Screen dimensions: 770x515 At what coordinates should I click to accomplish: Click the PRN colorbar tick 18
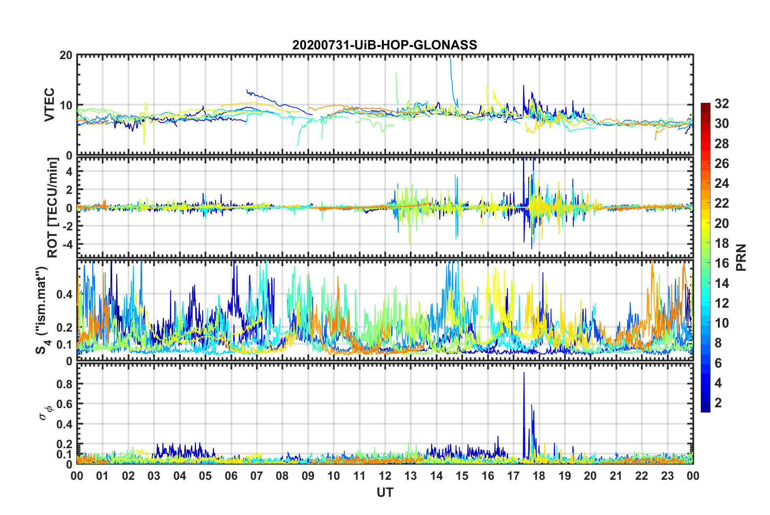coord(722,243)
